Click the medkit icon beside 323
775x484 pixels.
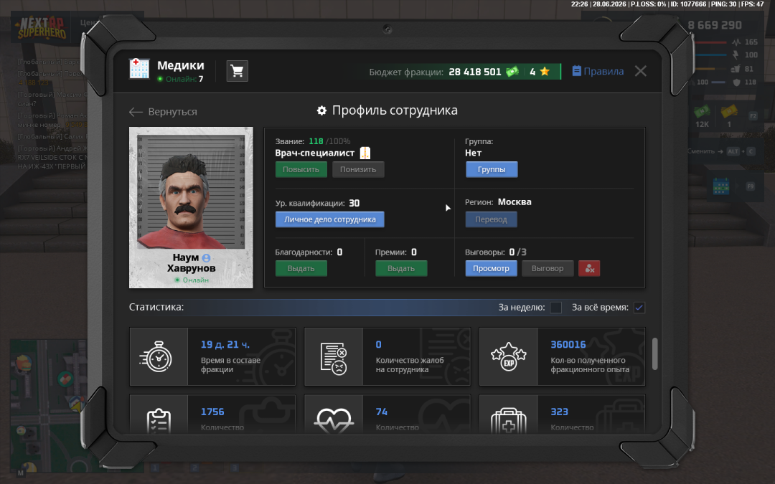coord(509,421)
